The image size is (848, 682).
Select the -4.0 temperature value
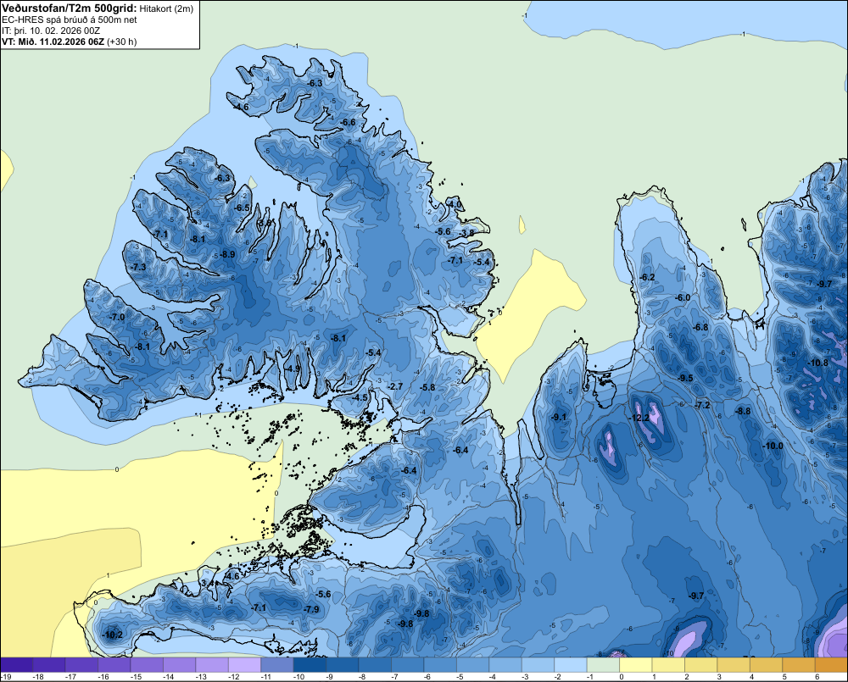click(x=455, y=205)
